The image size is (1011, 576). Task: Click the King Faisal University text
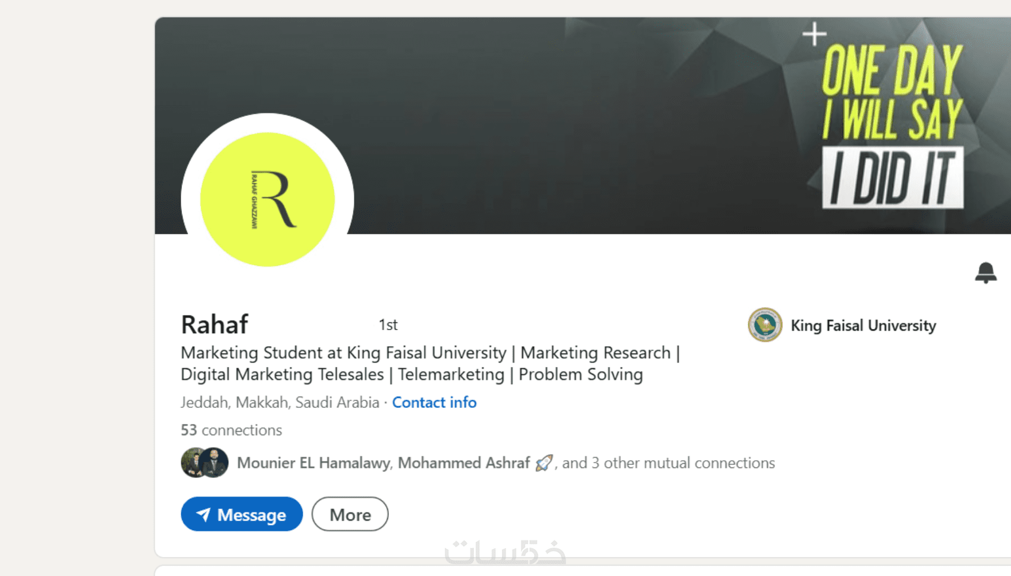(863, 325)
